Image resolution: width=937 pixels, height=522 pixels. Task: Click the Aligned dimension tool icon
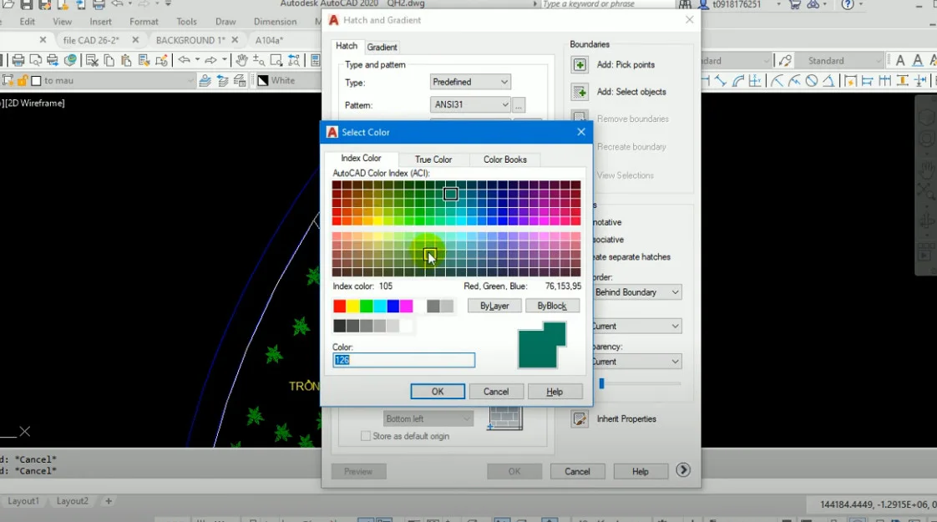click(x=721, y=80)
